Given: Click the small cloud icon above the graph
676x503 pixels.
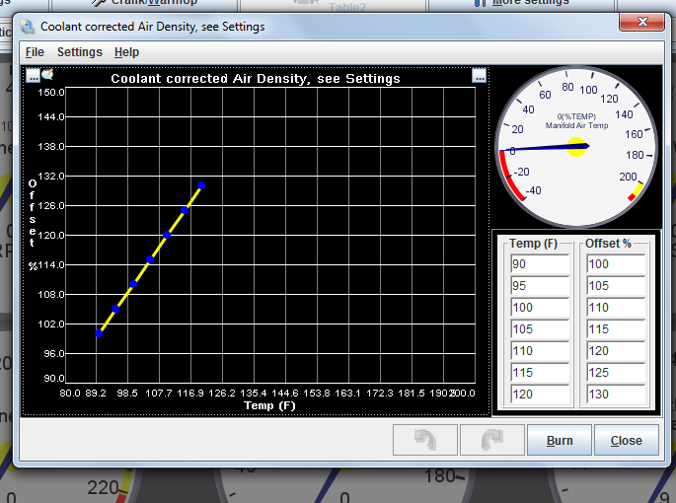Looking at the screenshot, I should 46,74.
